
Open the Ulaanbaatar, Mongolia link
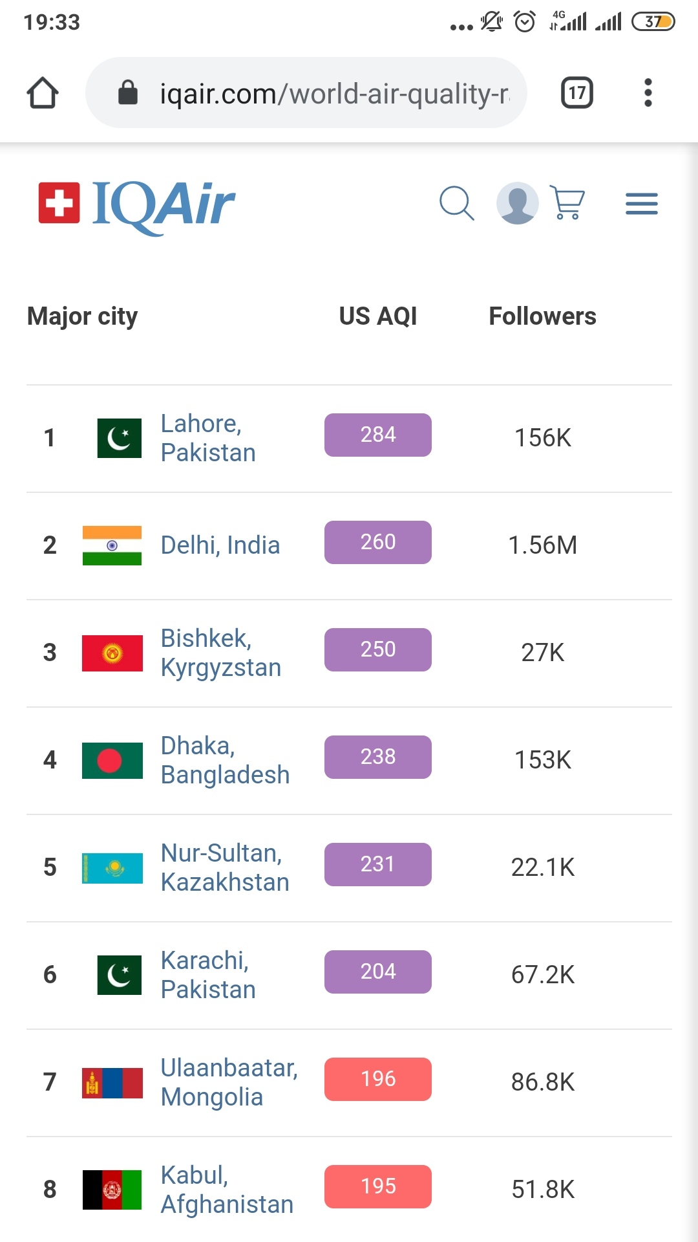click(229, 1082)
